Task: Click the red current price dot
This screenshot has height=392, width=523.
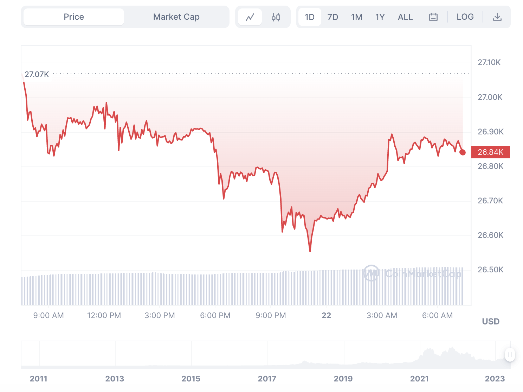Action: 463,152
